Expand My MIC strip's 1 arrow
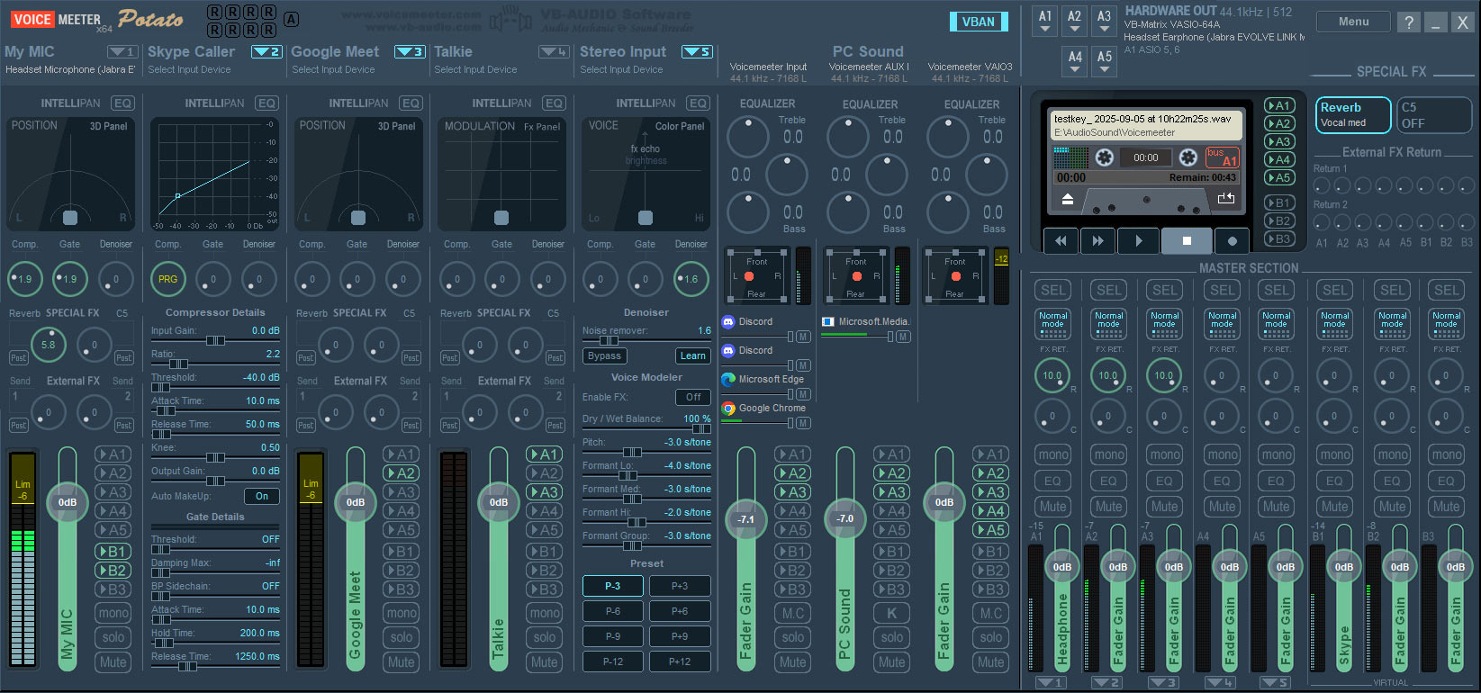This screenshot has width=1481, height=693. tap(122, 52)
